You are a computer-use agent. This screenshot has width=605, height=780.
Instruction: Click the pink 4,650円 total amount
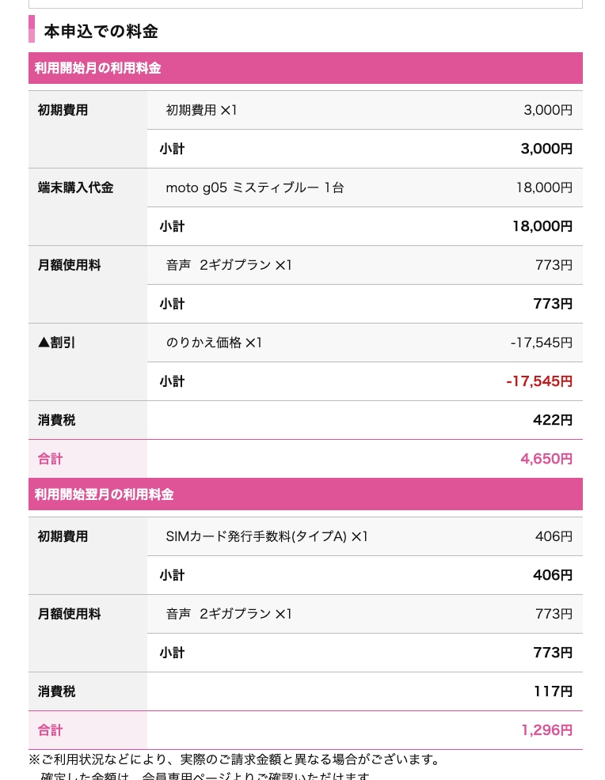coord(546,459)
